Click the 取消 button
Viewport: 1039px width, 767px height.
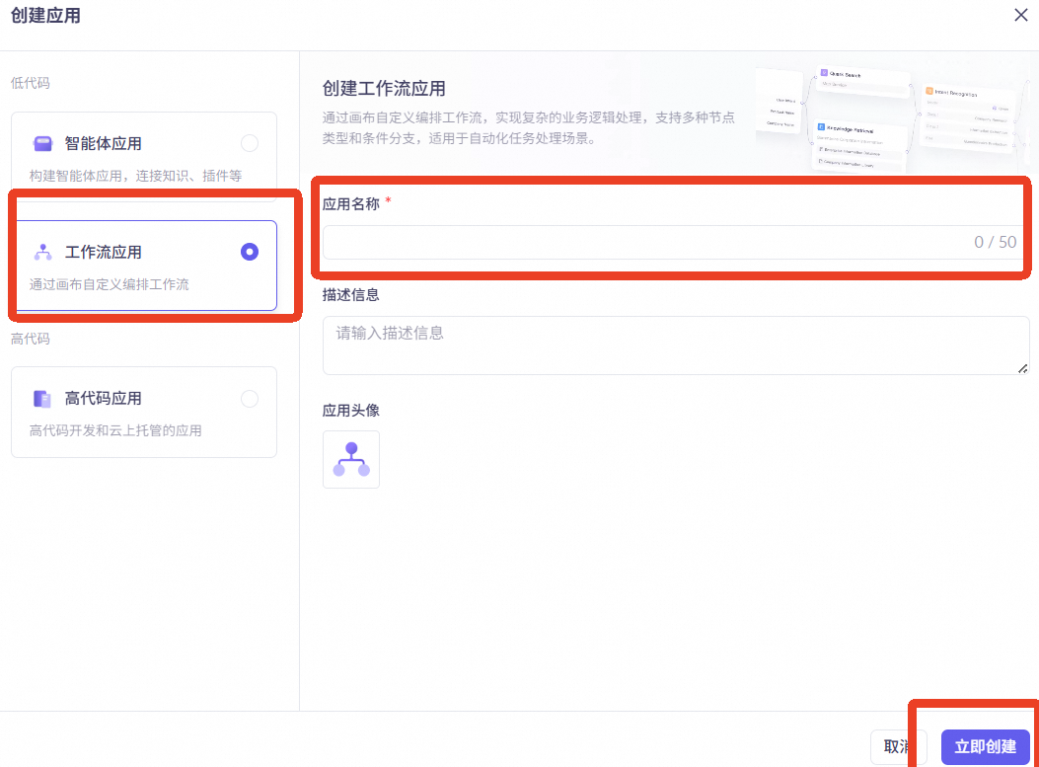[898, 746]
